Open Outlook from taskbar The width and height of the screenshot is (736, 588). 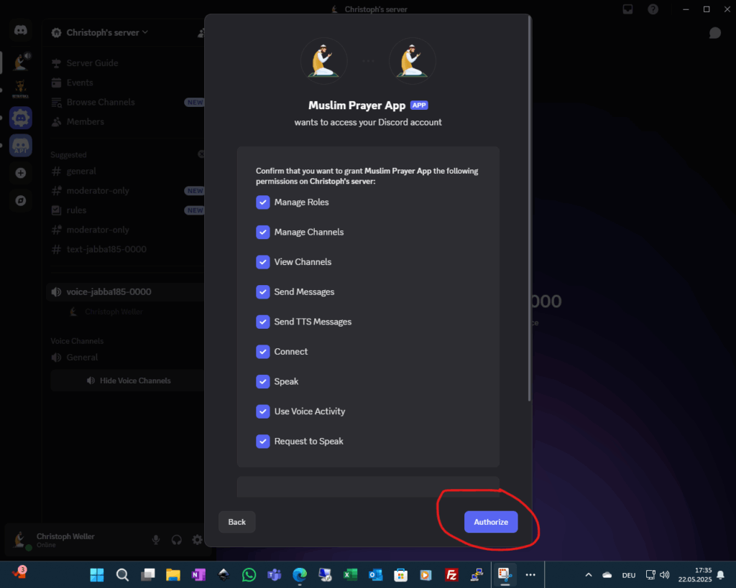pyautogui.click(x=375, y=575)
